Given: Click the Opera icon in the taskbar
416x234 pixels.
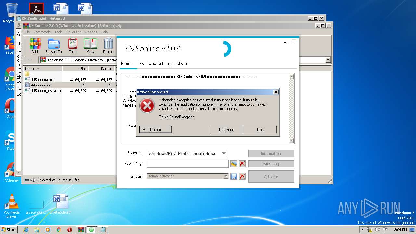Looking at the screenshot, I should click(x=70, y=230).
